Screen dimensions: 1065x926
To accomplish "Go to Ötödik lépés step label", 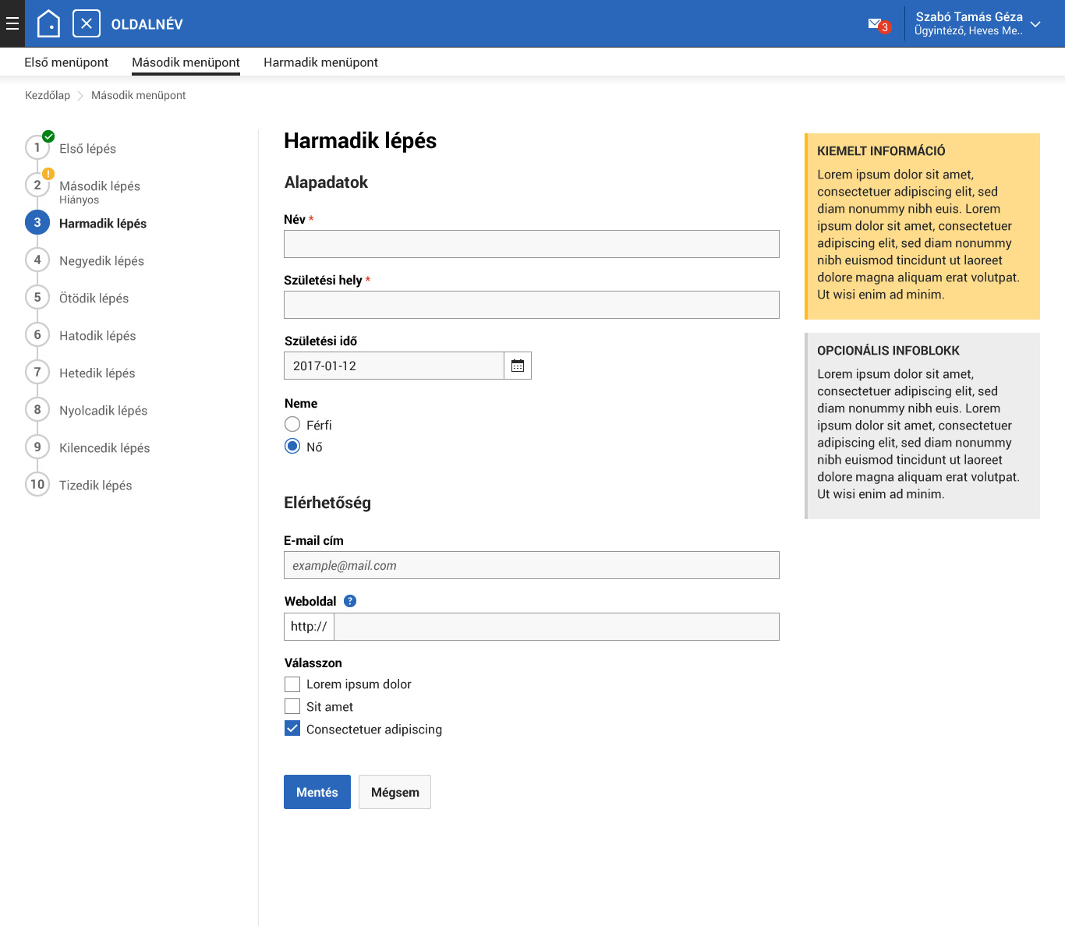I will 94,299.
